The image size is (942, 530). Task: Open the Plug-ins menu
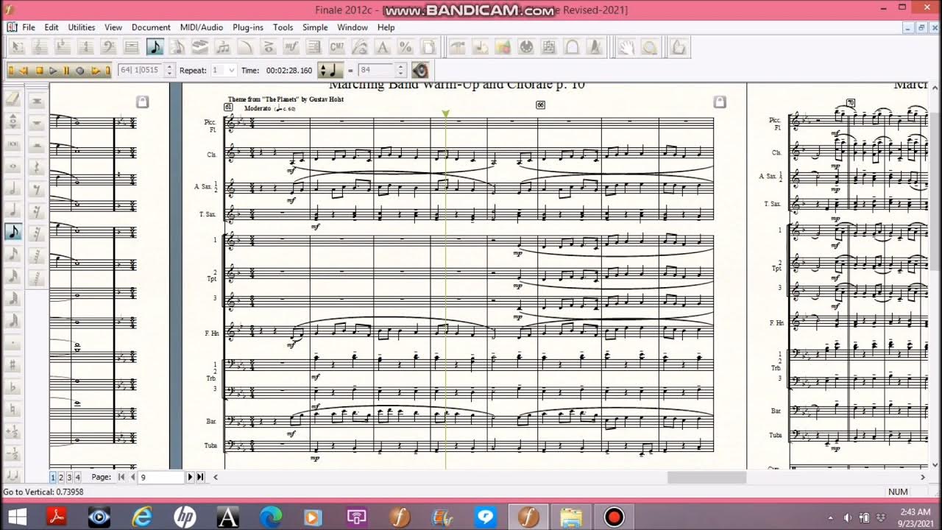248,27
